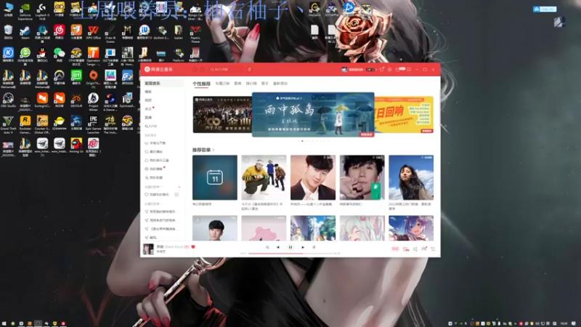581x327 pixels.
Task: Collapse the created playlists section header
Action: coord(153,187)
